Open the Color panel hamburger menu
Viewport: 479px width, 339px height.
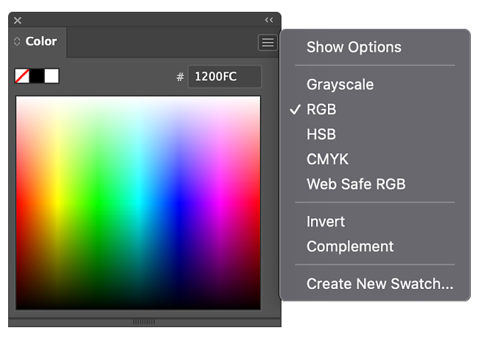[268, 43]
